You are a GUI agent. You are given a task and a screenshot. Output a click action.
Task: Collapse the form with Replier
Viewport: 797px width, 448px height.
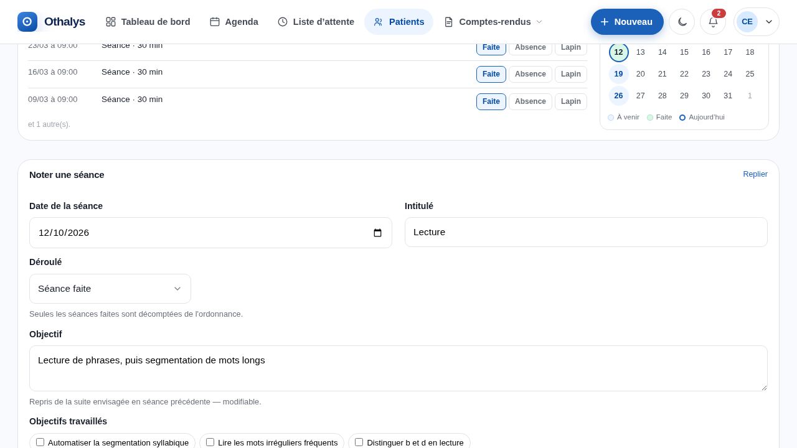(x=755, y=174)
